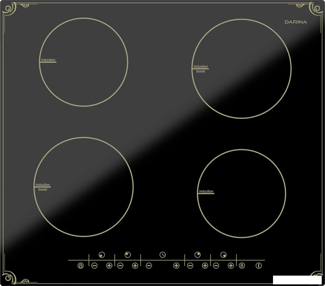
Task: Click the front-left "induction" label above "boost"
Action: (x=43, y=185)
